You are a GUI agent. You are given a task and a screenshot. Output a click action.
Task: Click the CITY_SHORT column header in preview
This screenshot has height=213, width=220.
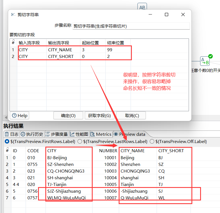click(174, 151)
